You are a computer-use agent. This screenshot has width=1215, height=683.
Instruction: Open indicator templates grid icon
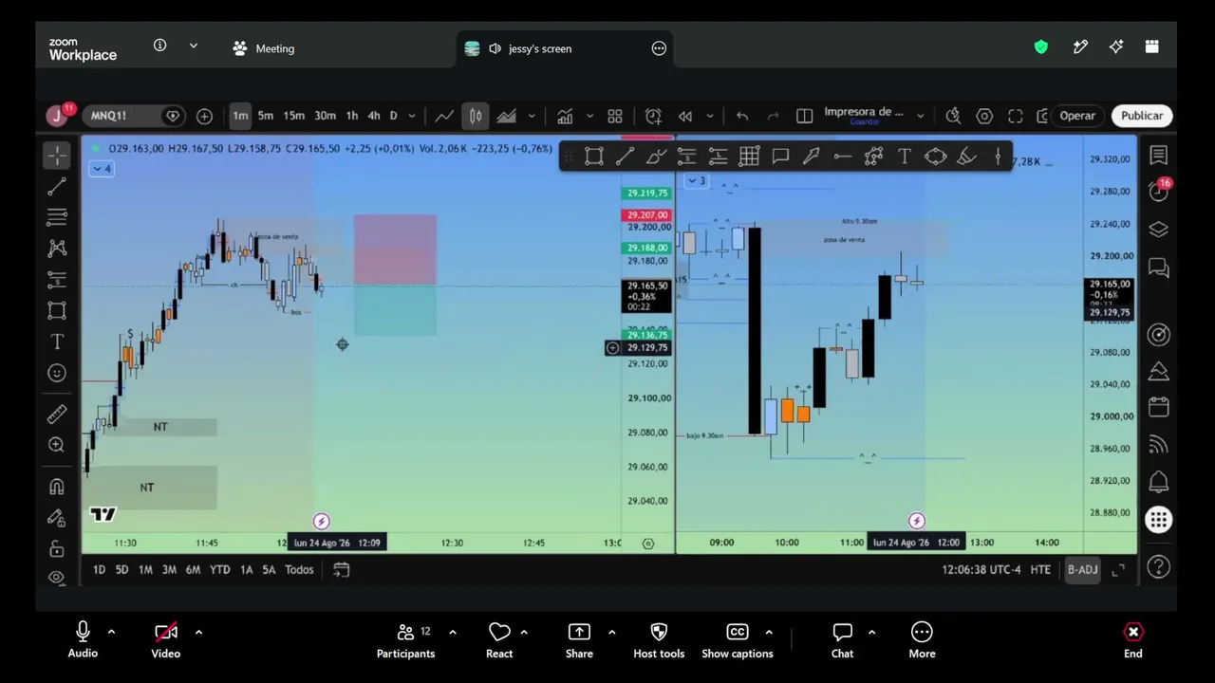pos(615,116)
